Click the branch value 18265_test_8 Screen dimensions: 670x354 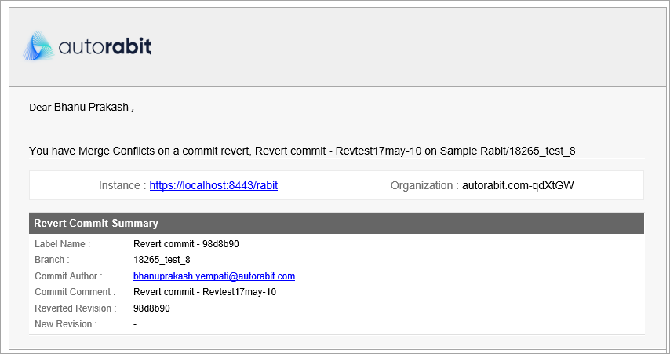point(162,260)
